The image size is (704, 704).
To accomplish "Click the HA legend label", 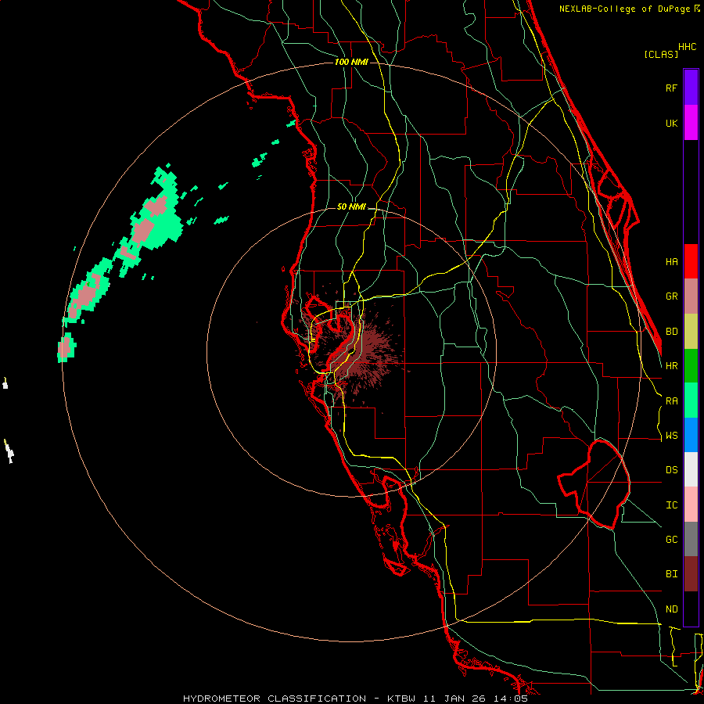I will pos(671,261).
